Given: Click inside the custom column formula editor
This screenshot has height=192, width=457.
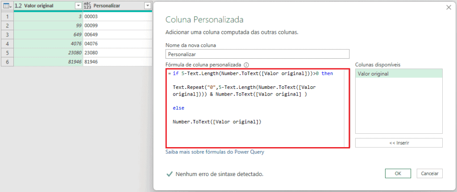Looking at the screenshot, I should [x=258, y=108].
